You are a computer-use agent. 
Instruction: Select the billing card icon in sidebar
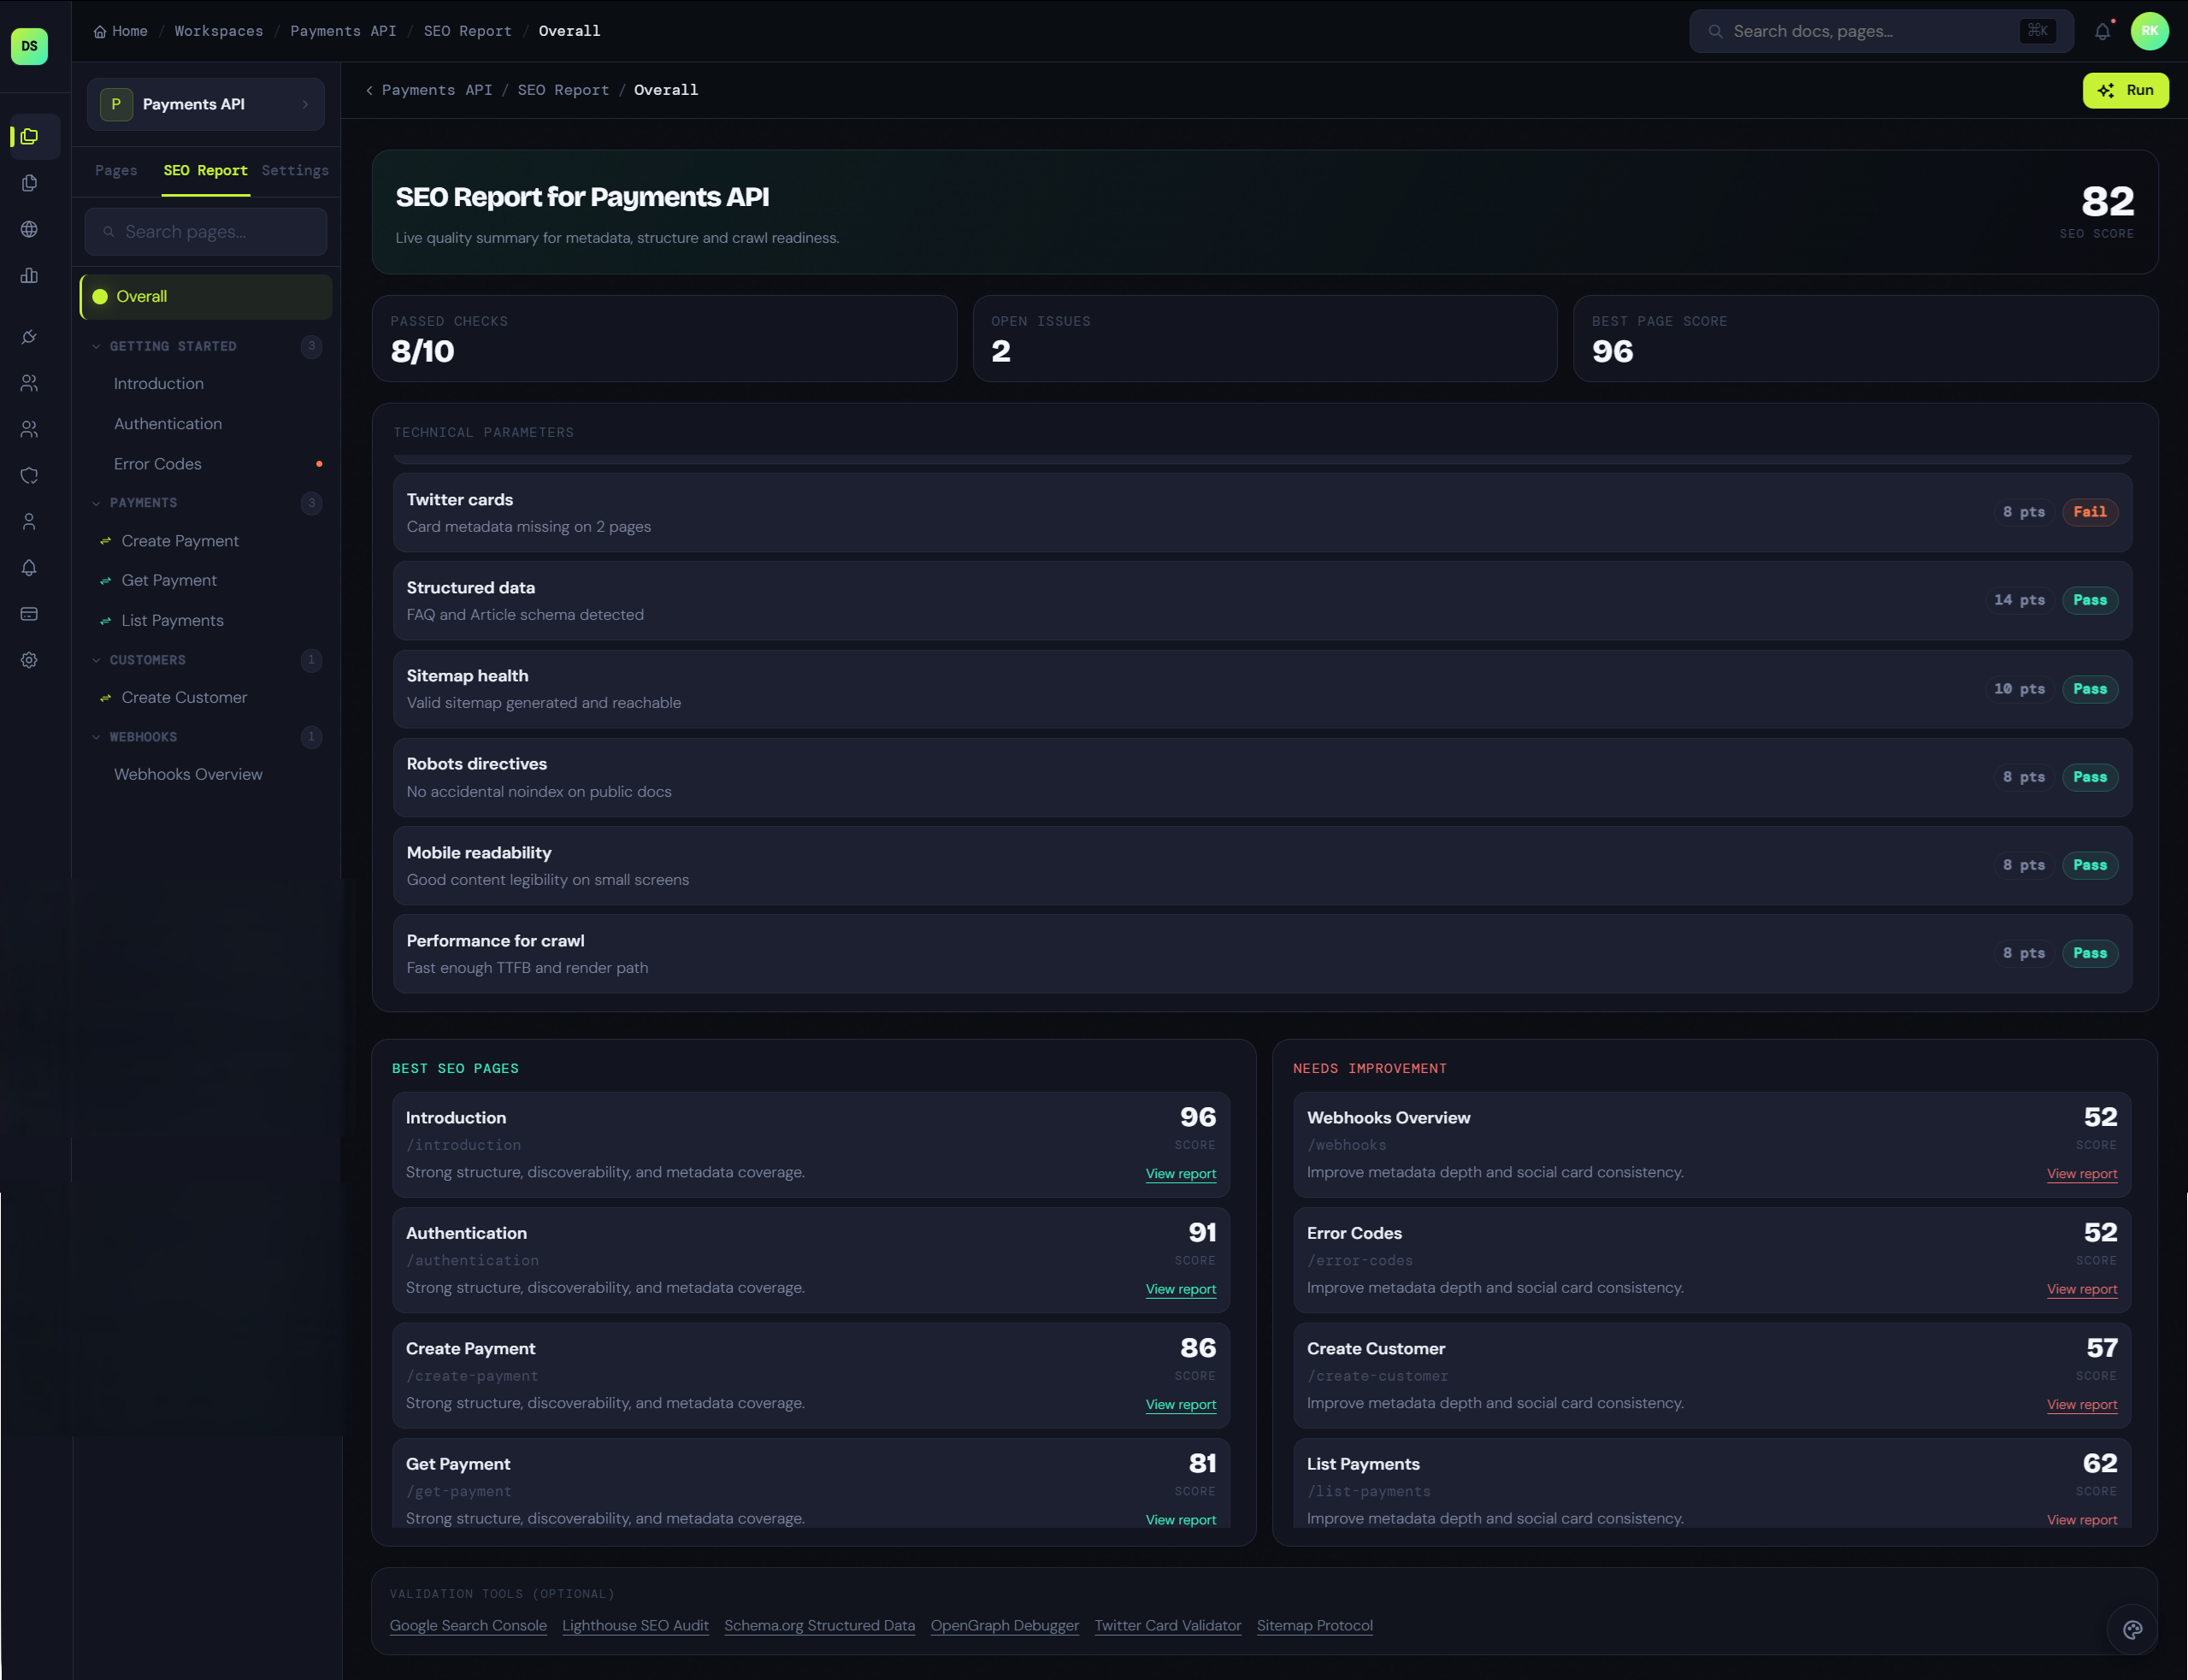click(30, 613)
